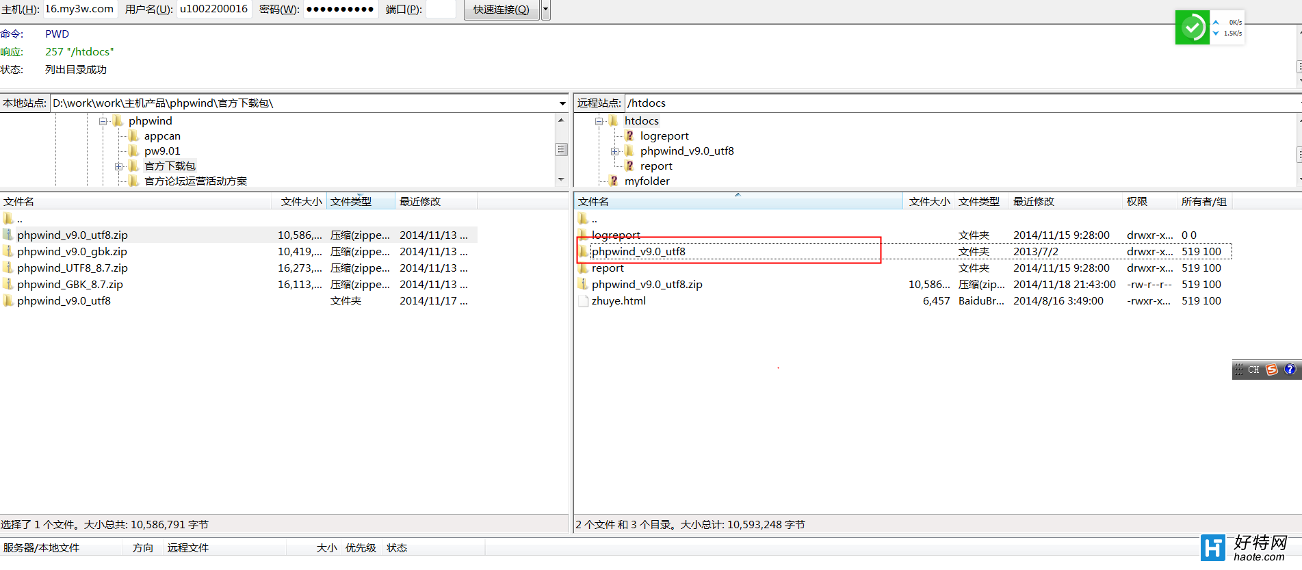
Task: Select appcan folder in local tree
Action: [162, 136]
